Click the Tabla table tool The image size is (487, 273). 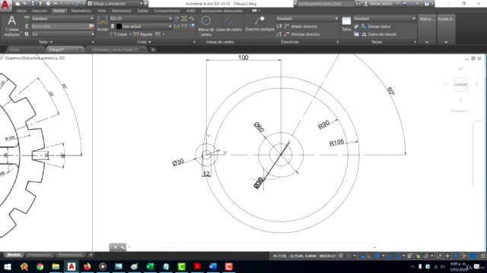point(346,24)
